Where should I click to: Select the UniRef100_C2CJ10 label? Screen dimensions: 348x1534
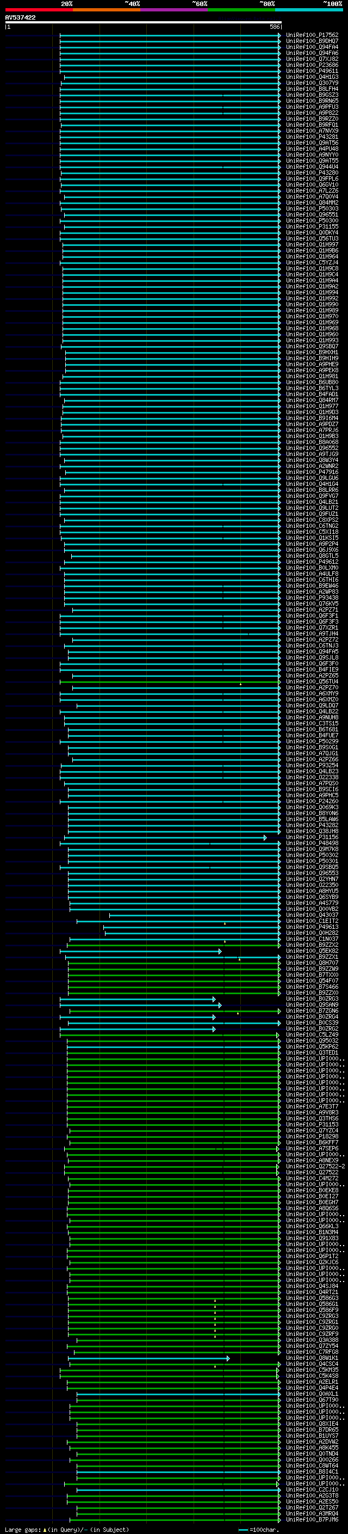click(x=312, y=1489)
